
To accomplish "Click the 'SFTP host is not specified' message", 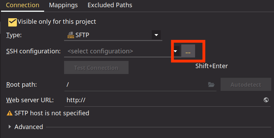I will click(52, 113).
